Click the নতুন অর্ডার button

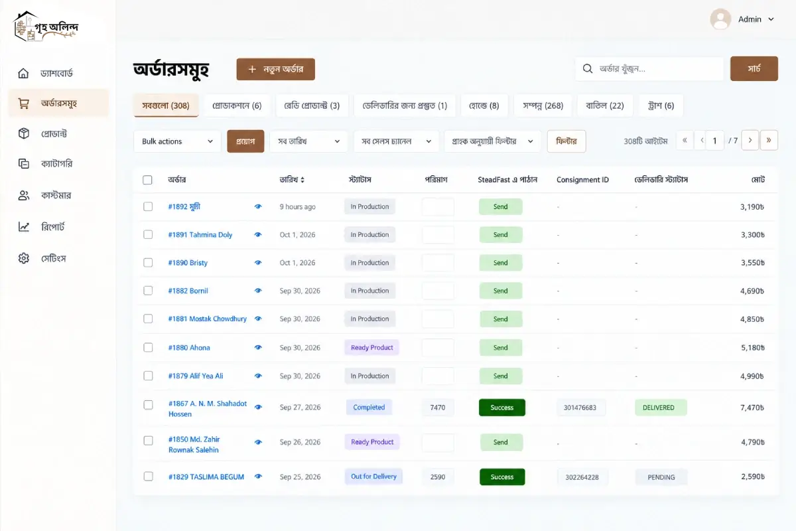click(275, 69)
